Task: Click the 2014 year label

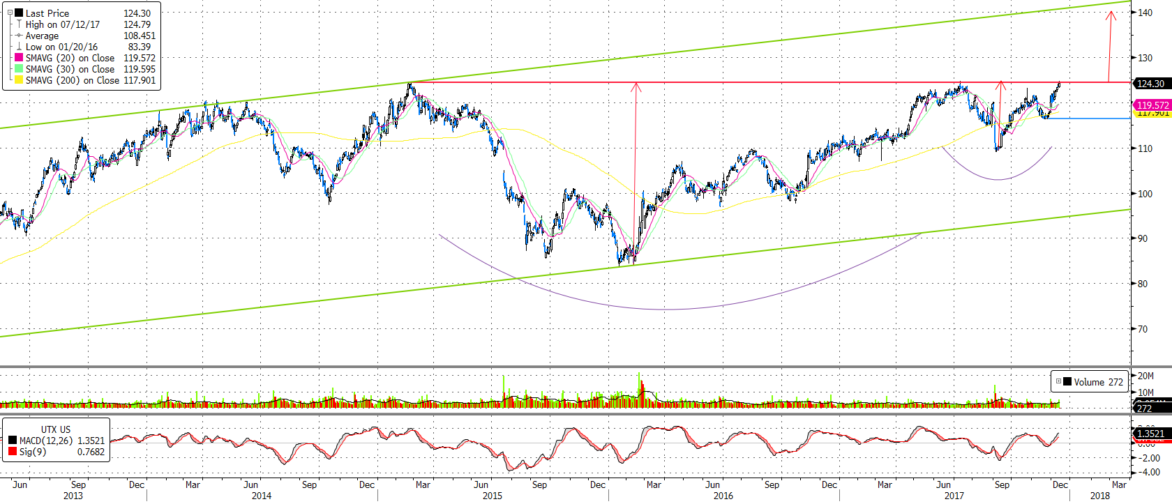Action: coord(262,496)
